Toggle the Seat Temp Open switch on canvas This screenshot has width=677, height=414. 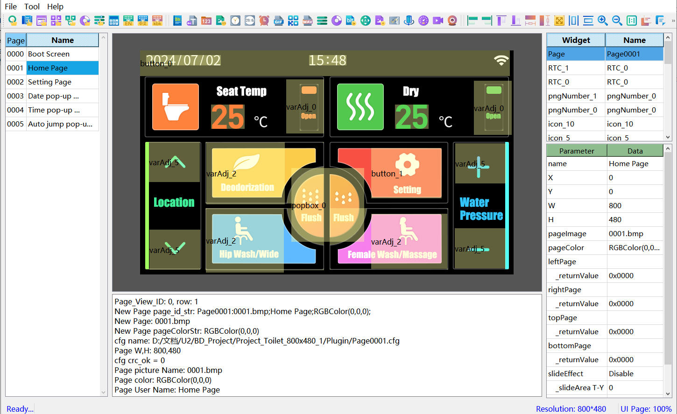pyautogui.click(x=308, y=106)
